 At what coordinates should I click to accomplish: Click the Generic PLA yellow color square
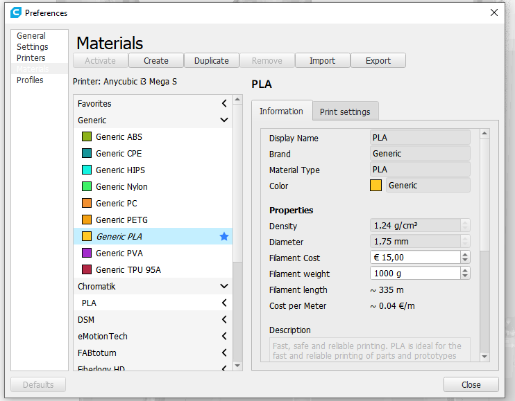[87, 236]
